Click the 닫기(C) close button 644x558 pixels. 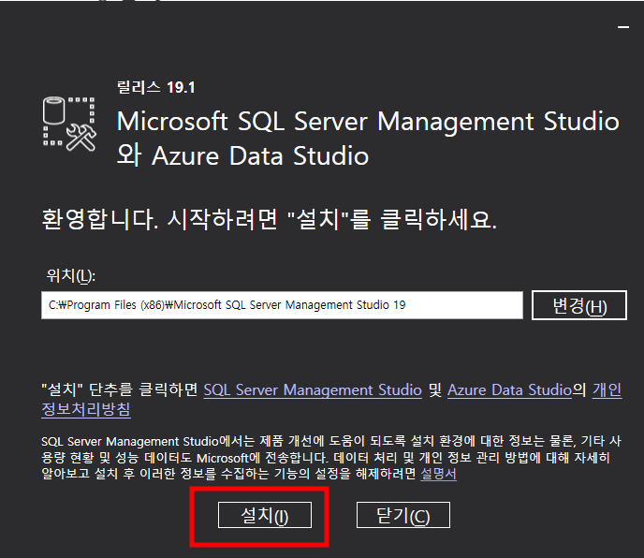(x=402, y=515)
